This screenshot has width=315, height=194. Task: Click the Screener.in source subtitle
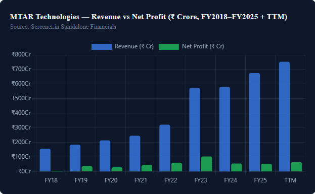63,27
